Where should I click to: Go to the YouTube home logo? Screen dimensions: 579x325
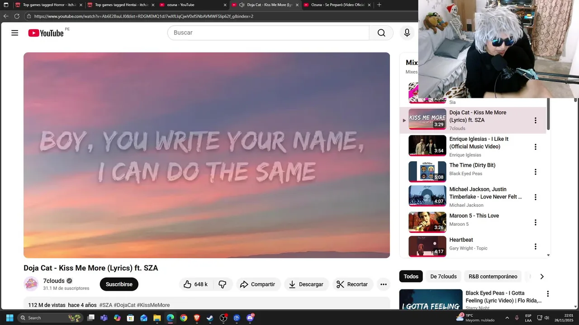pos(46,33)
